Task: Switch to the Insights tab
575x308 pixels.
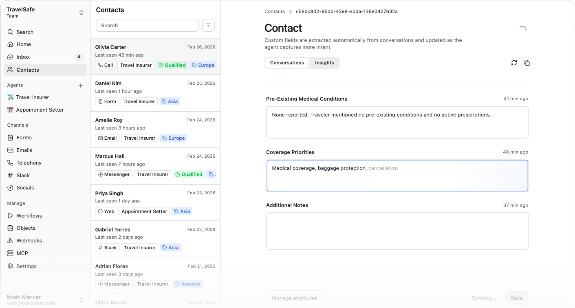Action: point(324,63)
